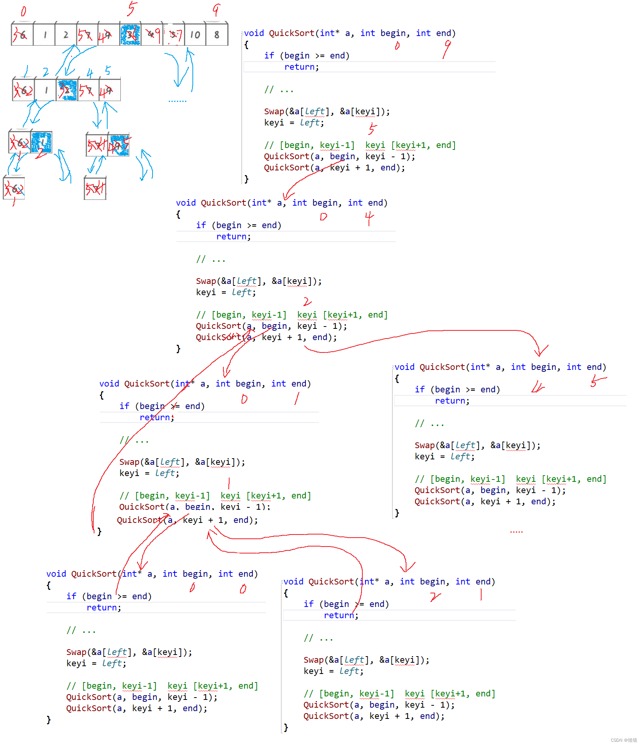Click the 'void QuickSort' signature annotated with 0 and 1
643x746 pixels.
click(205, 384)
